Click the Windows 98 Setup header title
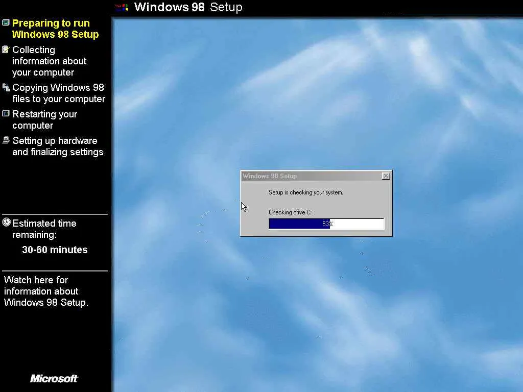 point(188,7)
